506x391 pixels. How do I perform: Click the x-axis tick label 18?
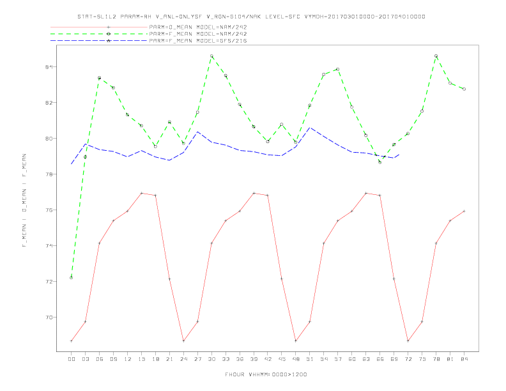click(x=155, y=359)
